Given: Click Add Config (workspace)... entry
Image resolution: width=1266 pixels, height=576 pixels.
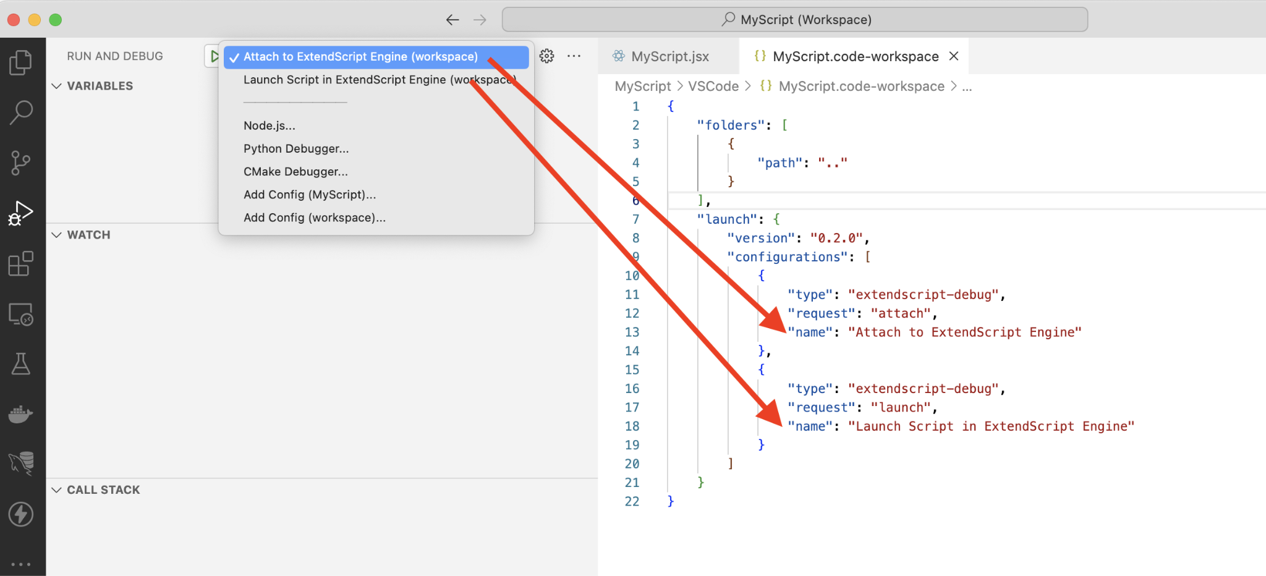Looking at the screenshot, I should (314, 218).
